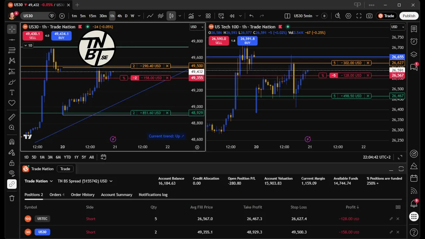Screen dimensions: 425x239
Task: Select the crosshair cursor tool
Action: click(12, 29)
